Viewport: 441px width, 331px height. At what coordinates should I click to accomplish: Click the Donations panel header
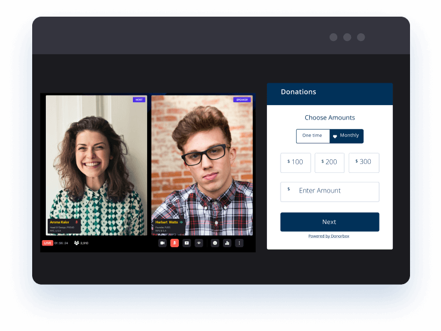pyautogui.click(x=330, y=92)
